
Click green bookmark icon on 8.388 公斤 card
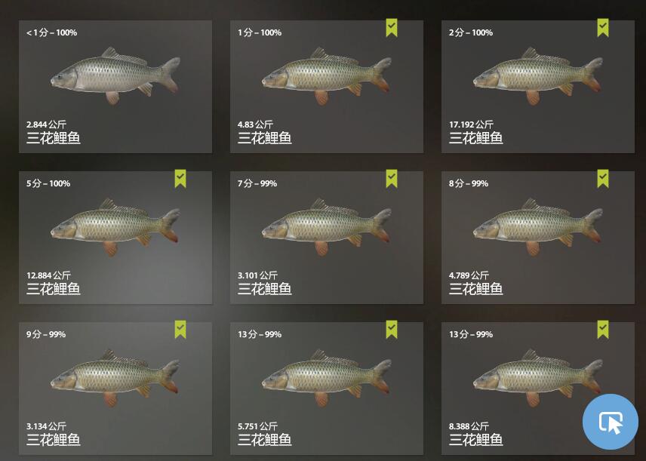(x=603, y=330)
